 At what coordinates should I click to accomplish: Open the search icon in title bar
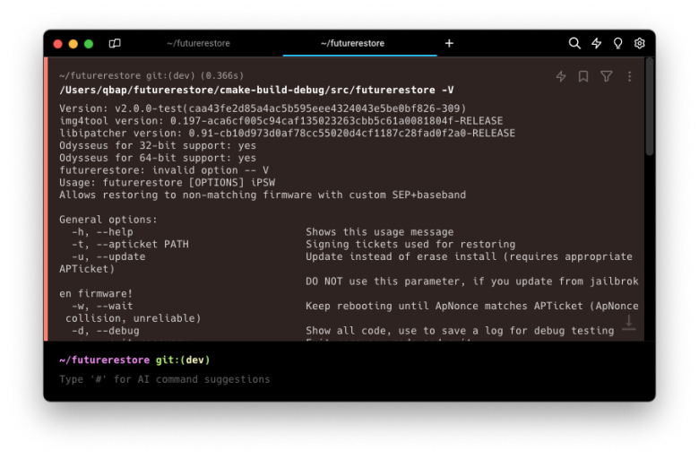tap(574, 43)
